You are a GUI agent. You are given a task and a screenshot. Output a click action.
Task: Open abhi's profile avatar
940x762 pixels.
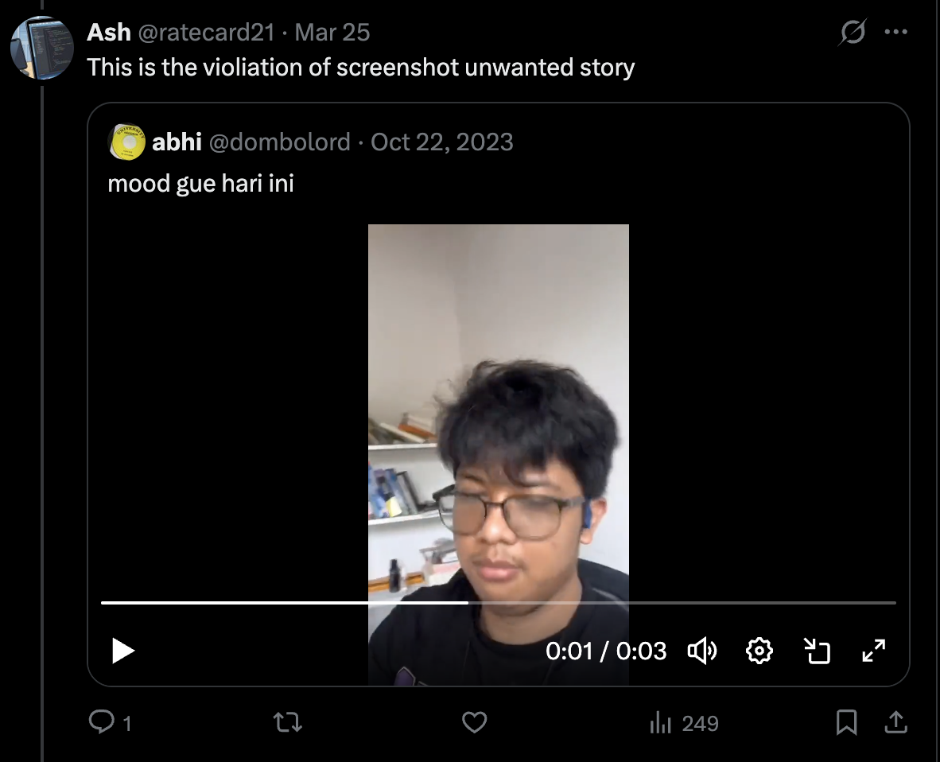(126, 142)
